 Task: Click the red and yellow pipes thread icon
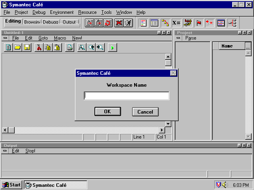(188, 23)
